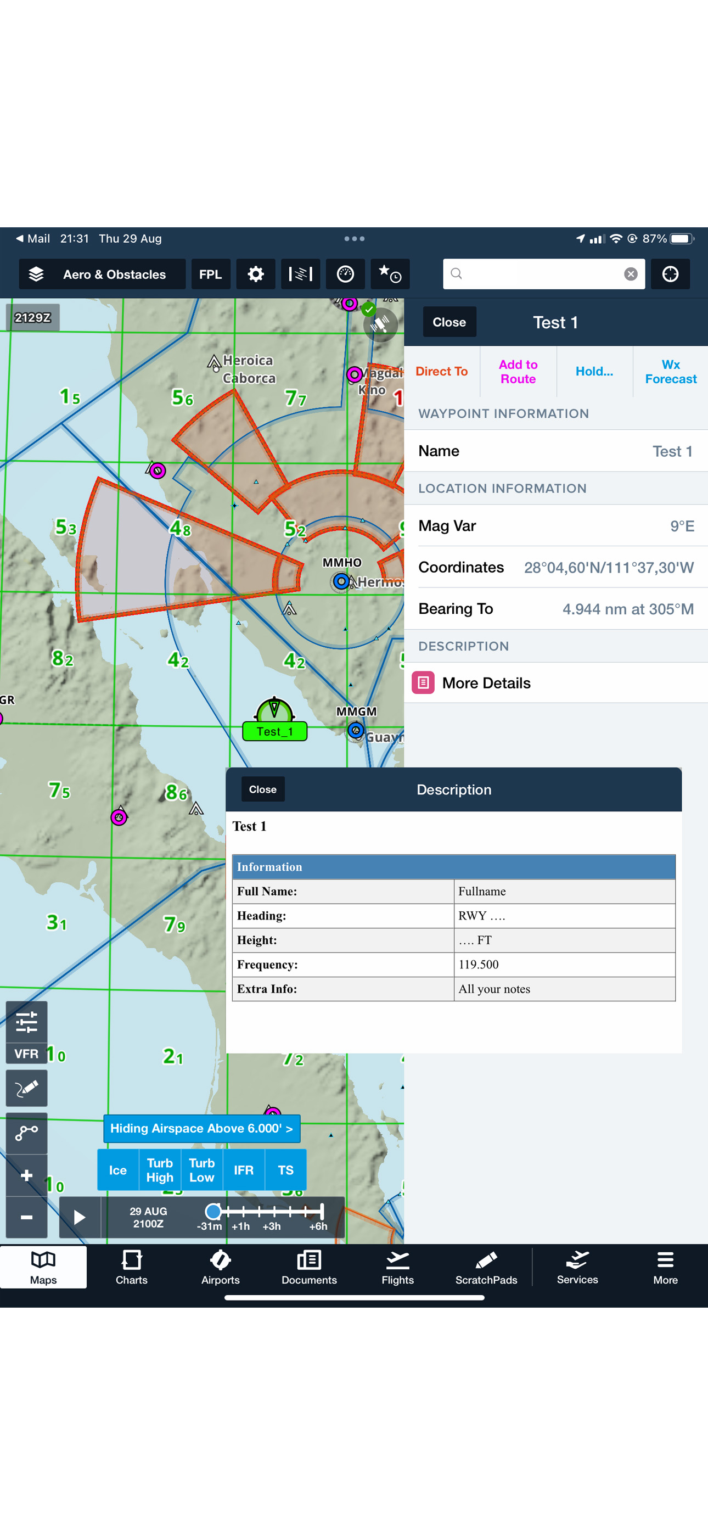Play the weather time animation
The height and width of the screenshot is (1535, 708).
click(x=80, y=1217)
